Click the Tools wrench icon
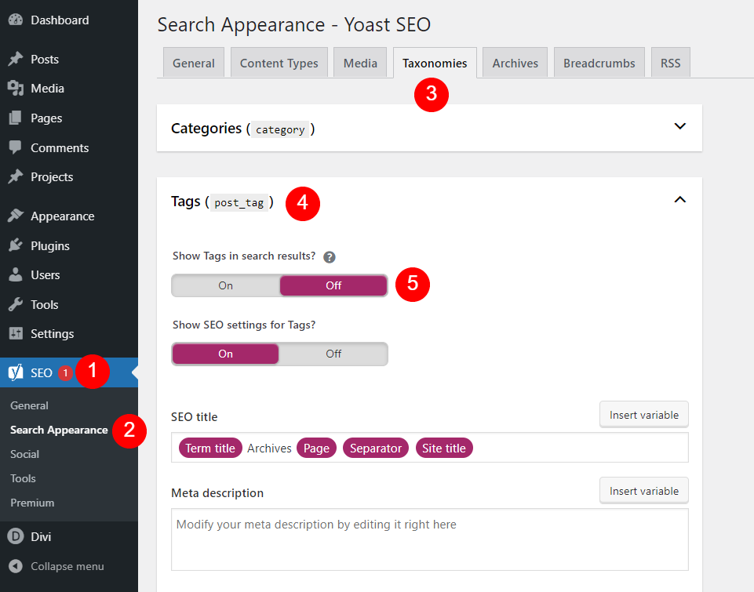The height and width of the screenshot is (592, 754). pos(16,304)
